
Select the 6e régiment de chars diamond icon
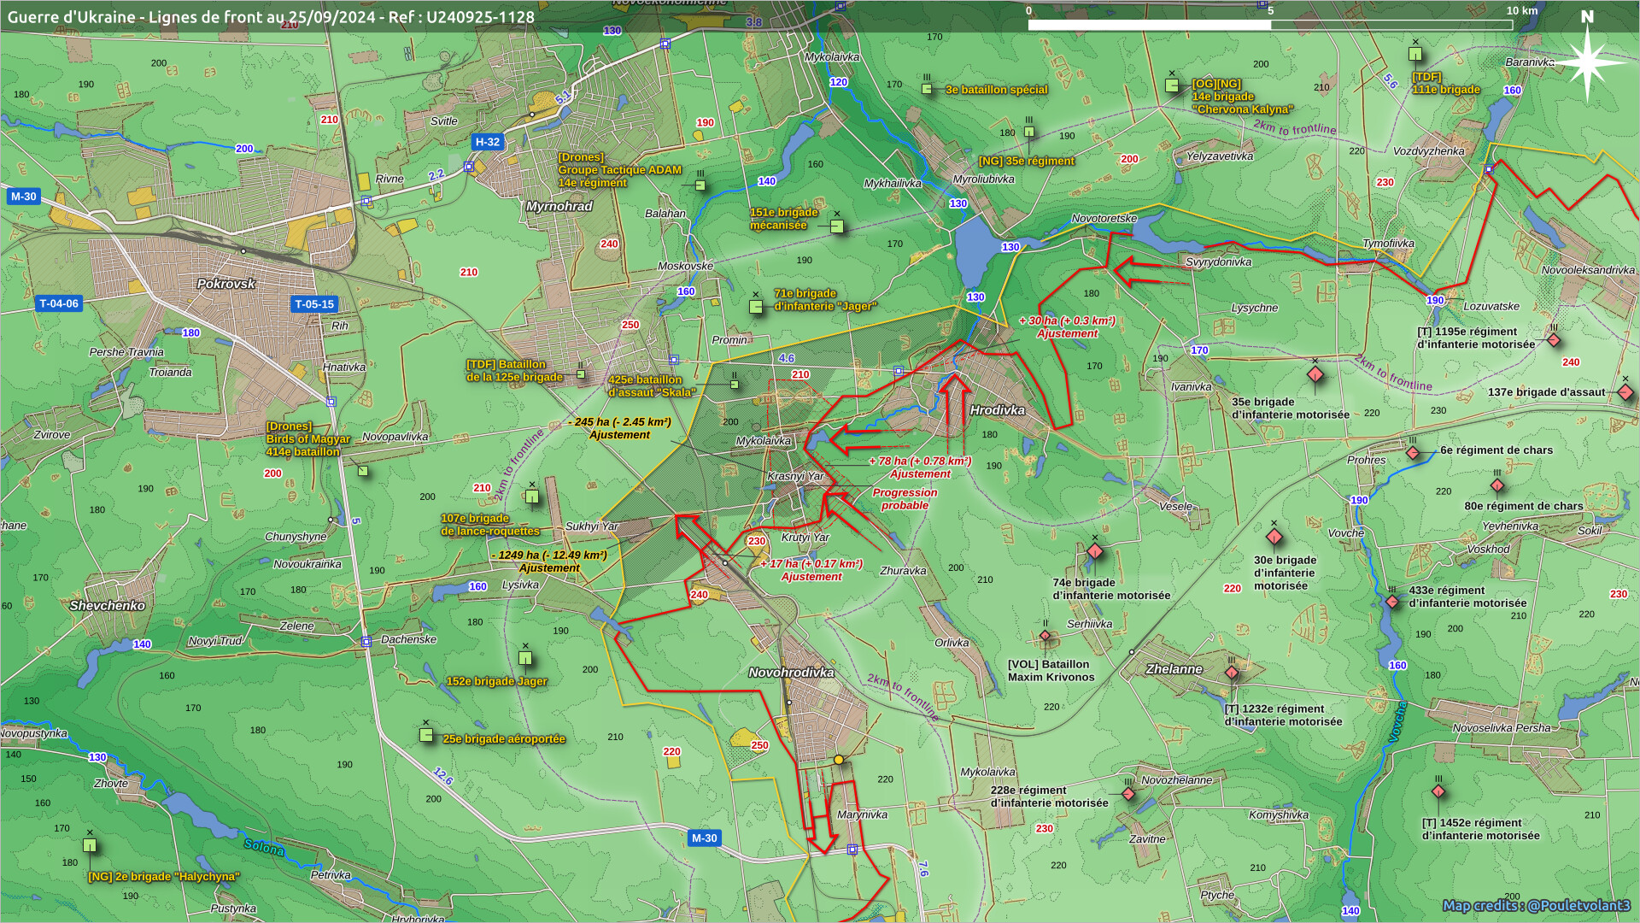click(x=1413, y=453)
